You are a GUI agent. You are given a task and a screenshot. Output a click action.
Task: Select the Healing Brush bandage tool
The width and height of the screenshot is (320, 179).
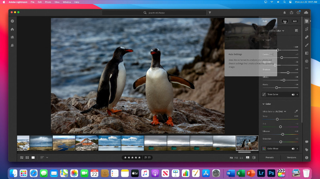point(306,37)
